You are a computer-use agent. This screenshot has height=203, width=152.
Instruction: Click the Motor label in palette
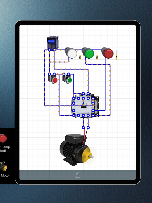[5, 175]
